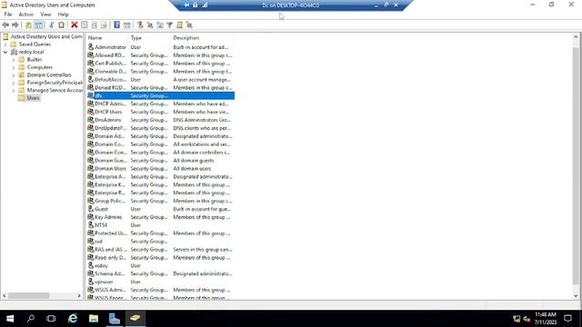Click the list scrollbar down arrow
This screenshot has width=582, height=327.
(x=576, y=296)
